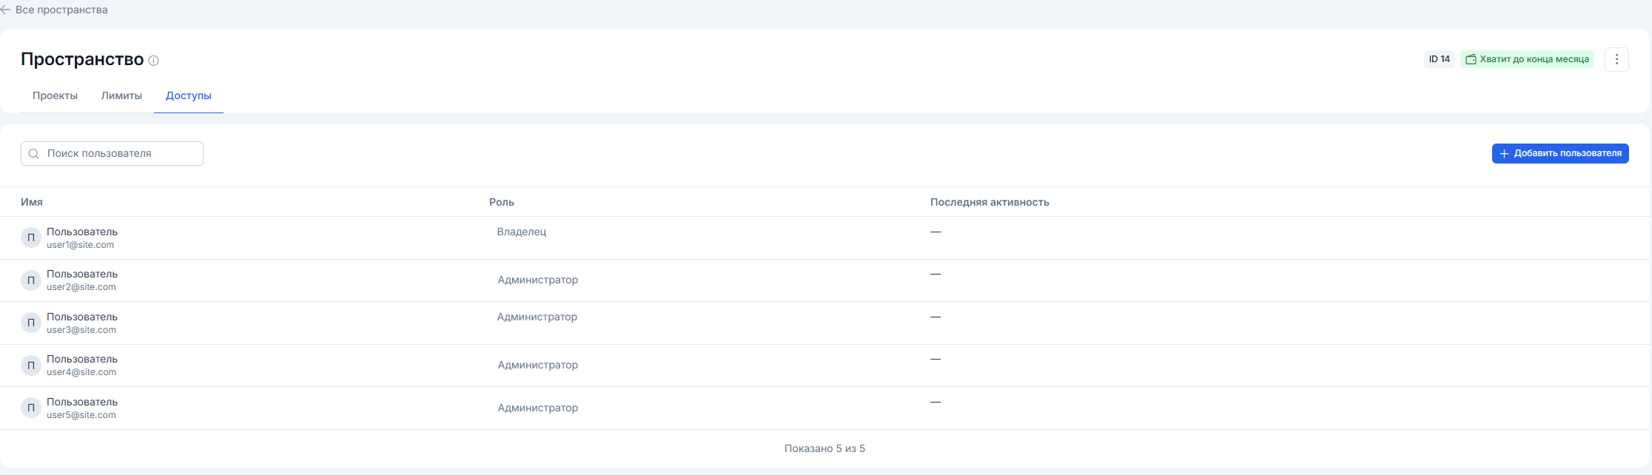Screen dimensions: 1652x475
Task: Click avatar of user5@site.com
Action: [31, 408]
